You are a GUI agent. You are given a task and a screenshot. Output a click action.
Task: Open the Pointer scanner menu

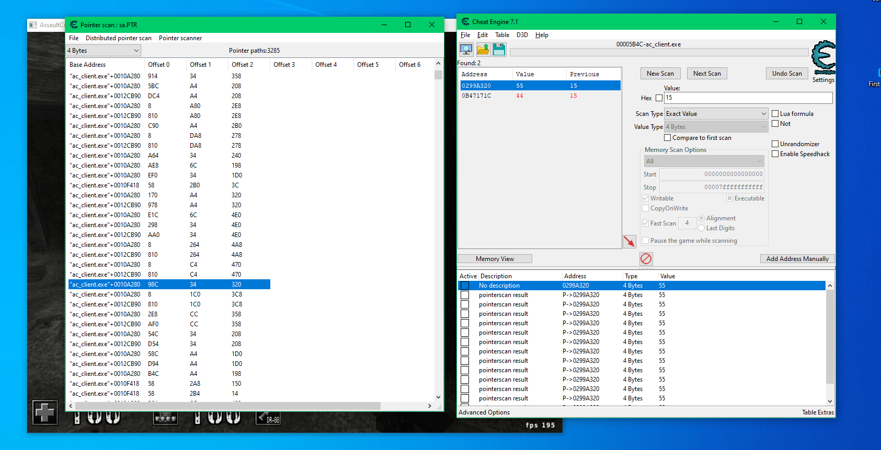[180, 38]
